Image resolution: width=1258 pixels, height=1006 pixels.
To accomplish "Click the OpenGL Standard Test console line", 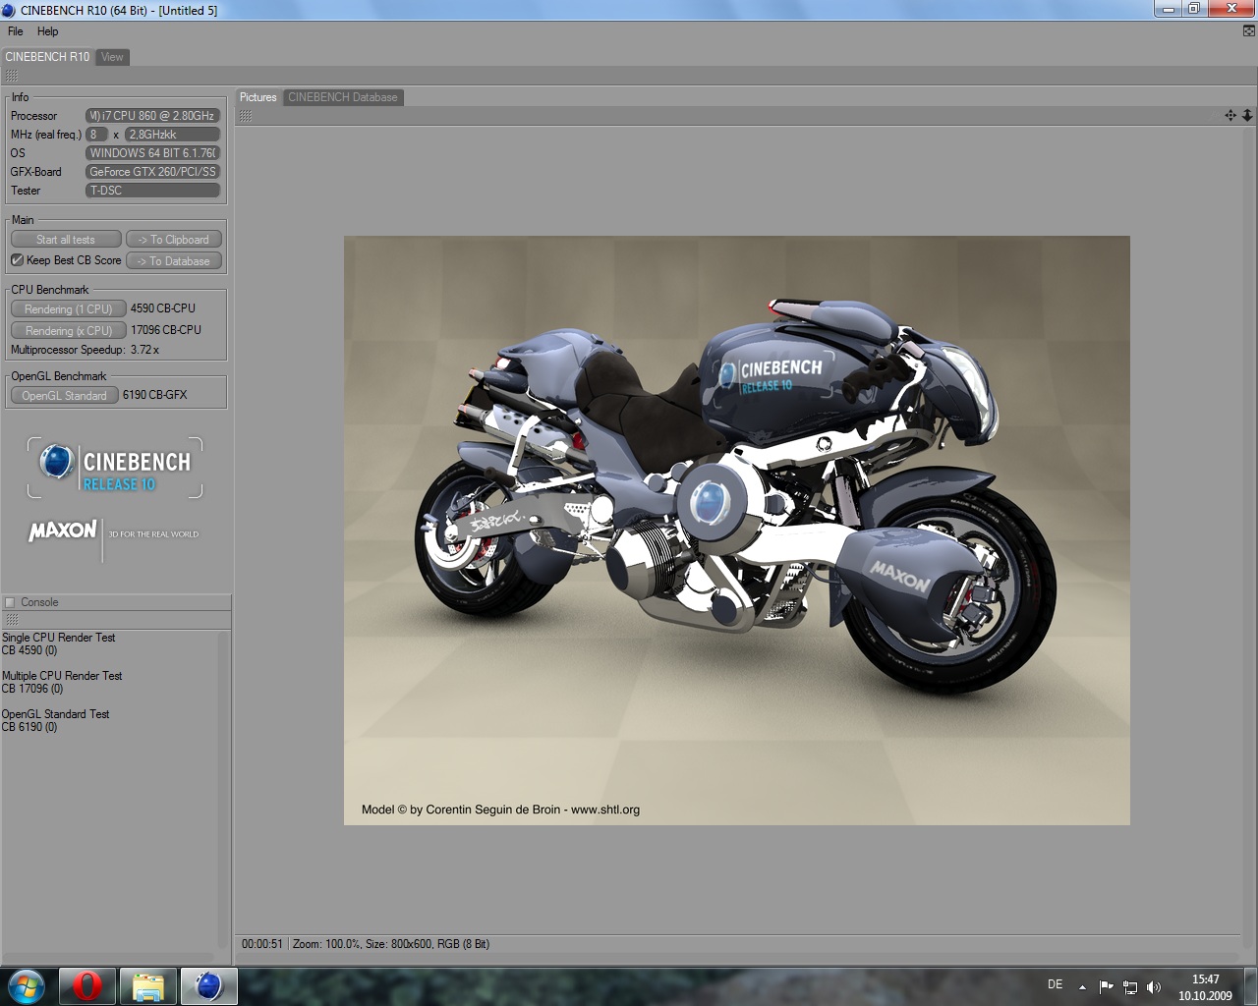I will click(x=55, y=714).
